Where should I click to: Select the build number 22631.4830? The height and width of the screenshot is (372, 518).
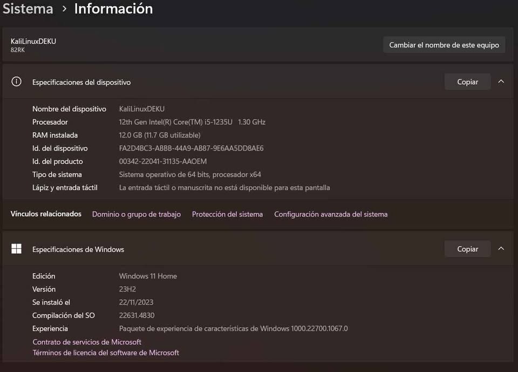click(137, 315)
